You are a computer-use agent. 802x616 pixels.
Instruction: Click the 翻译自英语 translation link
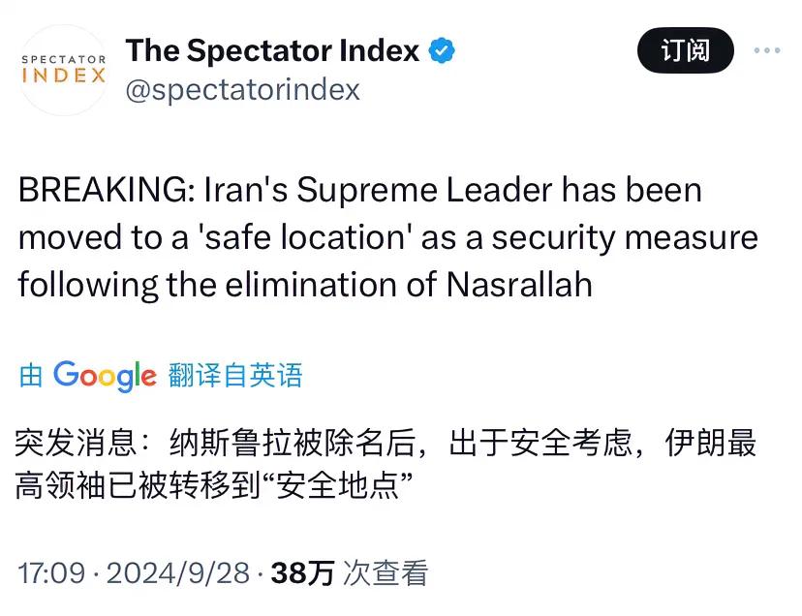point(235,375)
